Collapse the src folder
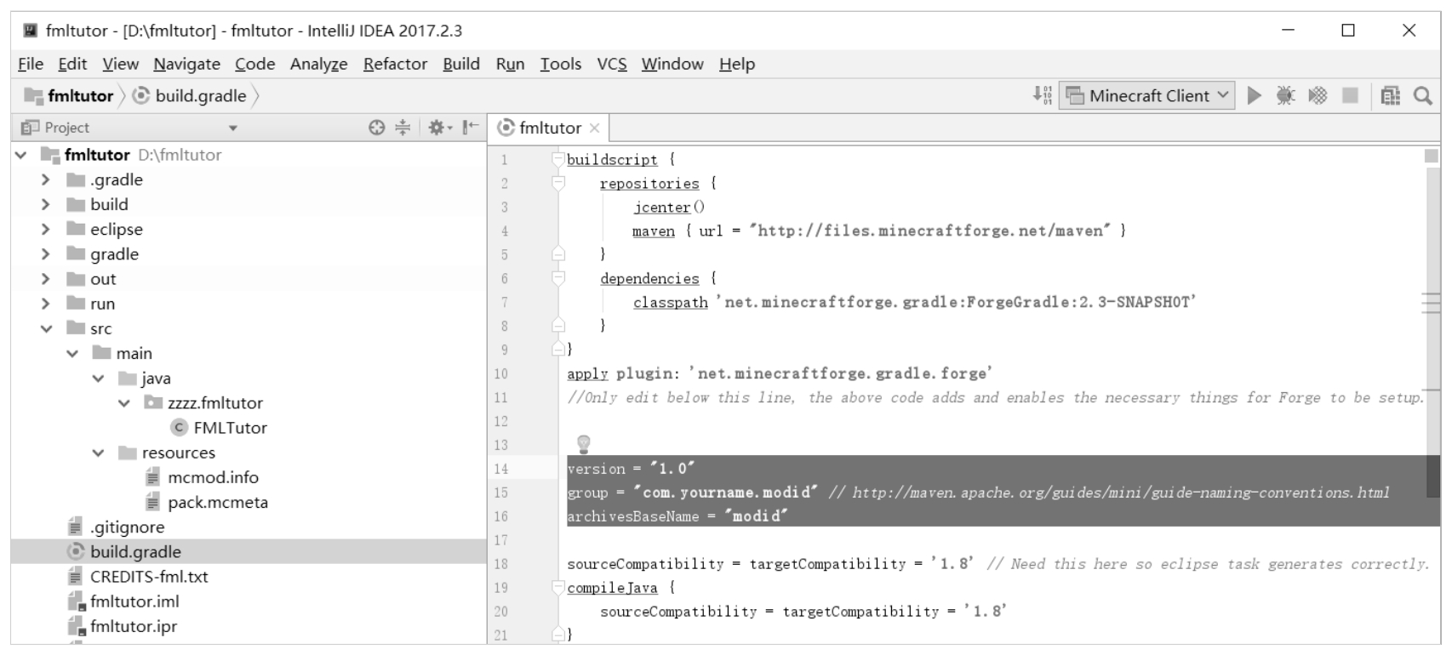Screen dimensions: 1452x655 [x=46, y=329]
